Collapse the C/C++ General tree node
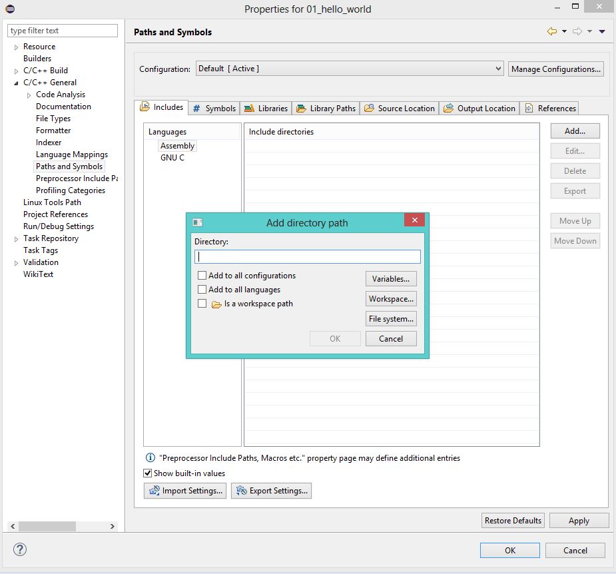616x574 pixels. [17, 83]
